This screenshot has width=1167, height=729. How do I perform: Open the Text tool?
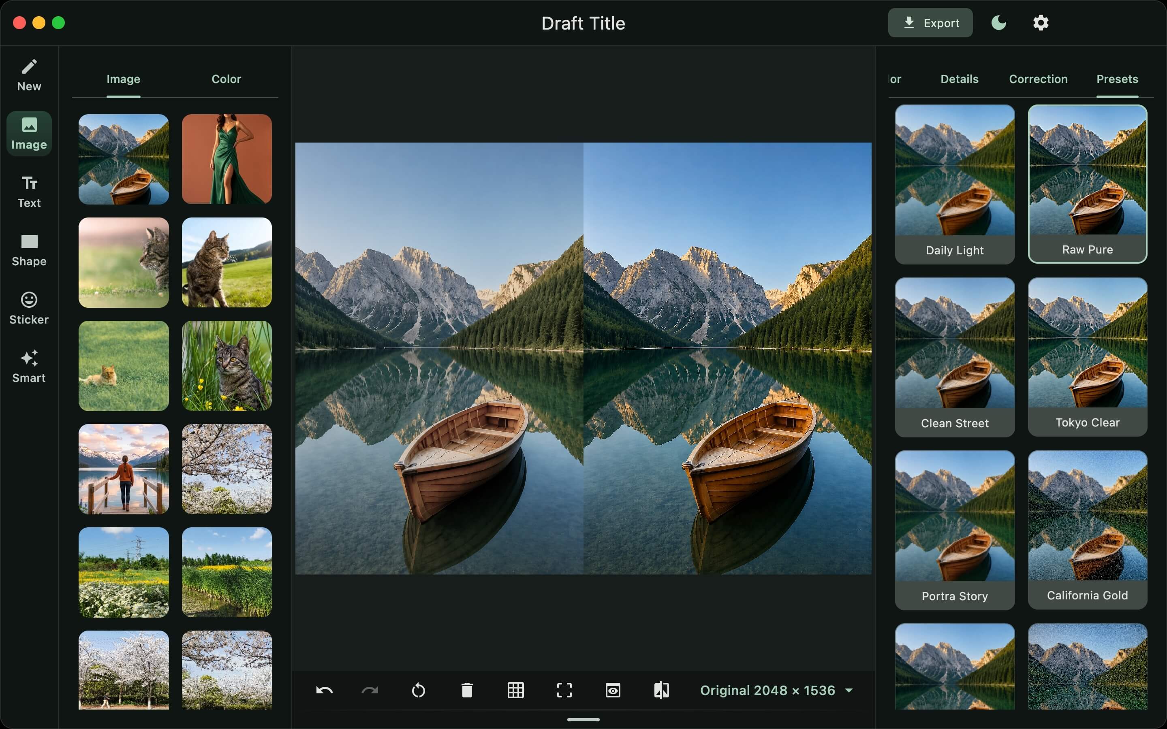[29, 192]
